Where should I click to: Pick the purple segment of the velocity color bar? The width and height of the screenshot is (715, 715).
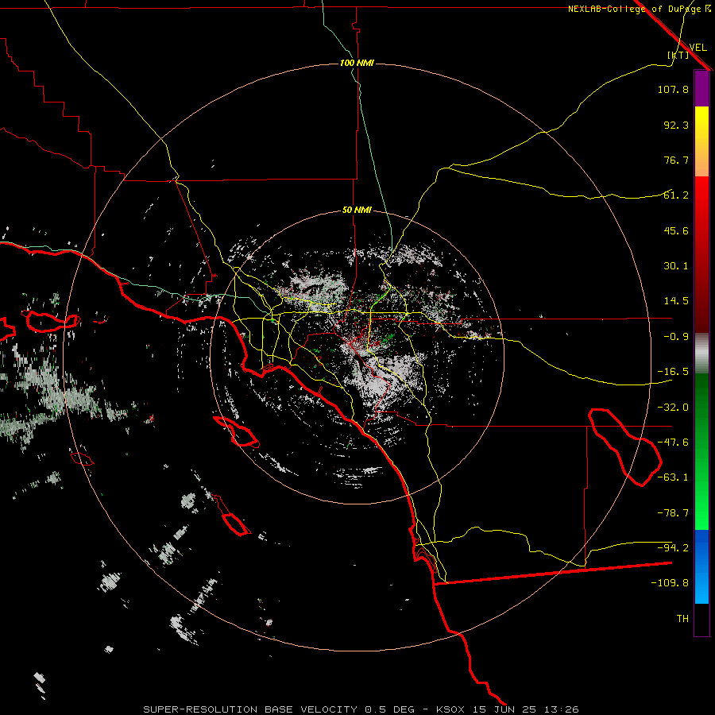701,89
